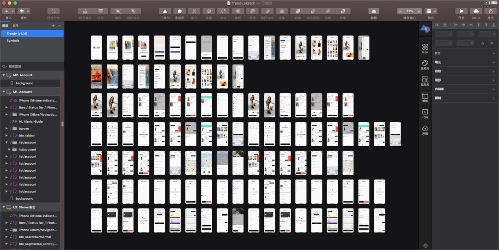Add a fill (填充) with plus button
Image resolution: width=499 pixels, height=250 pixels.
493,62
